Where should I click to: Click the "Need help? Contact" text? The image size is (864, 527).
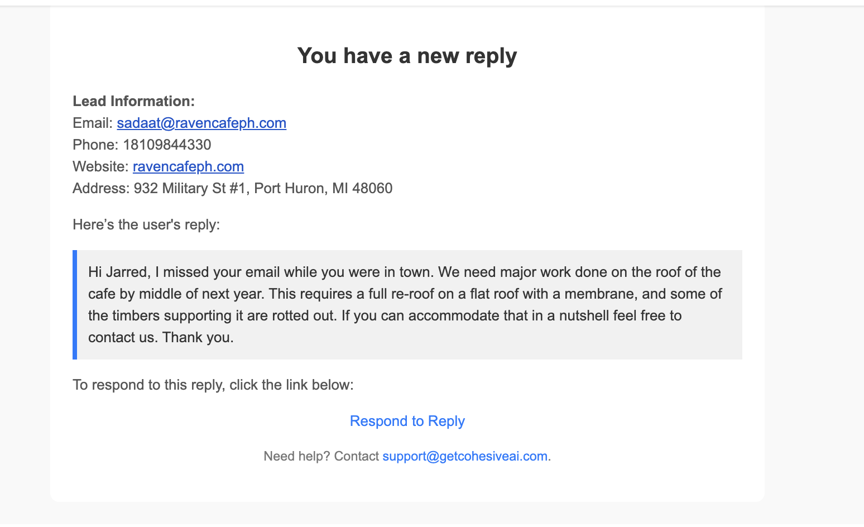point(321,457)
